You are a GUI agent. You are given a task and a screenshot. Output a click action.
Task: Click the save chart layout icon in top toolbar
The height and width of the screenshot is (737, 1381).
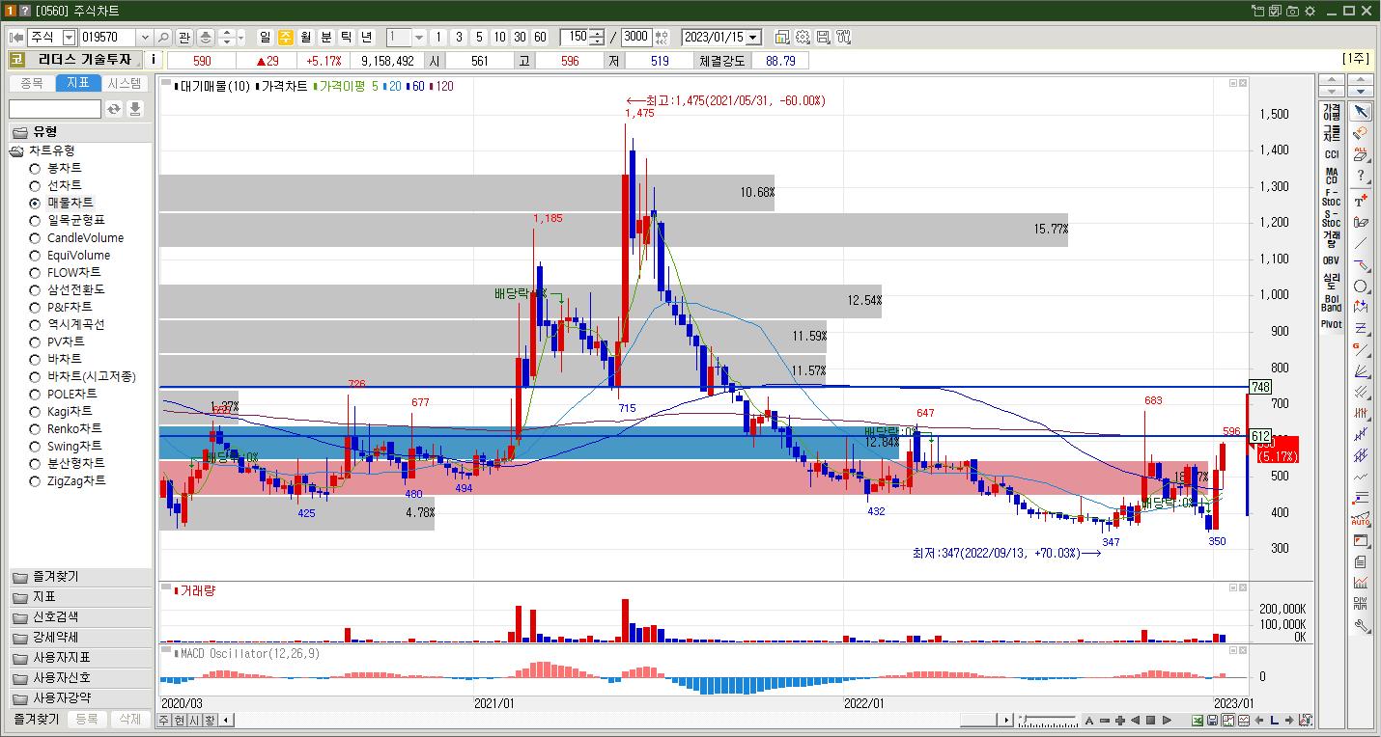823,37
